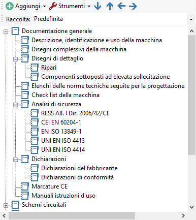Click icon beside Marcature CE
196x220 pixels.
click(25, 186)
